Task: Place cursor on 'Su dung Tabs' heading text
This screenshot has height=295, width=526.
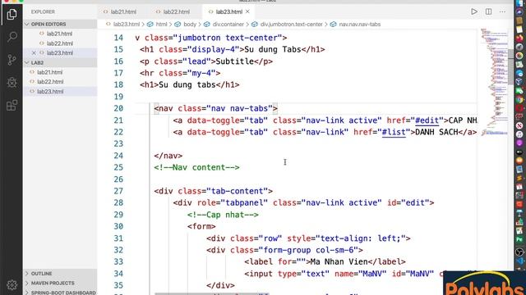Action: [272, 49]
